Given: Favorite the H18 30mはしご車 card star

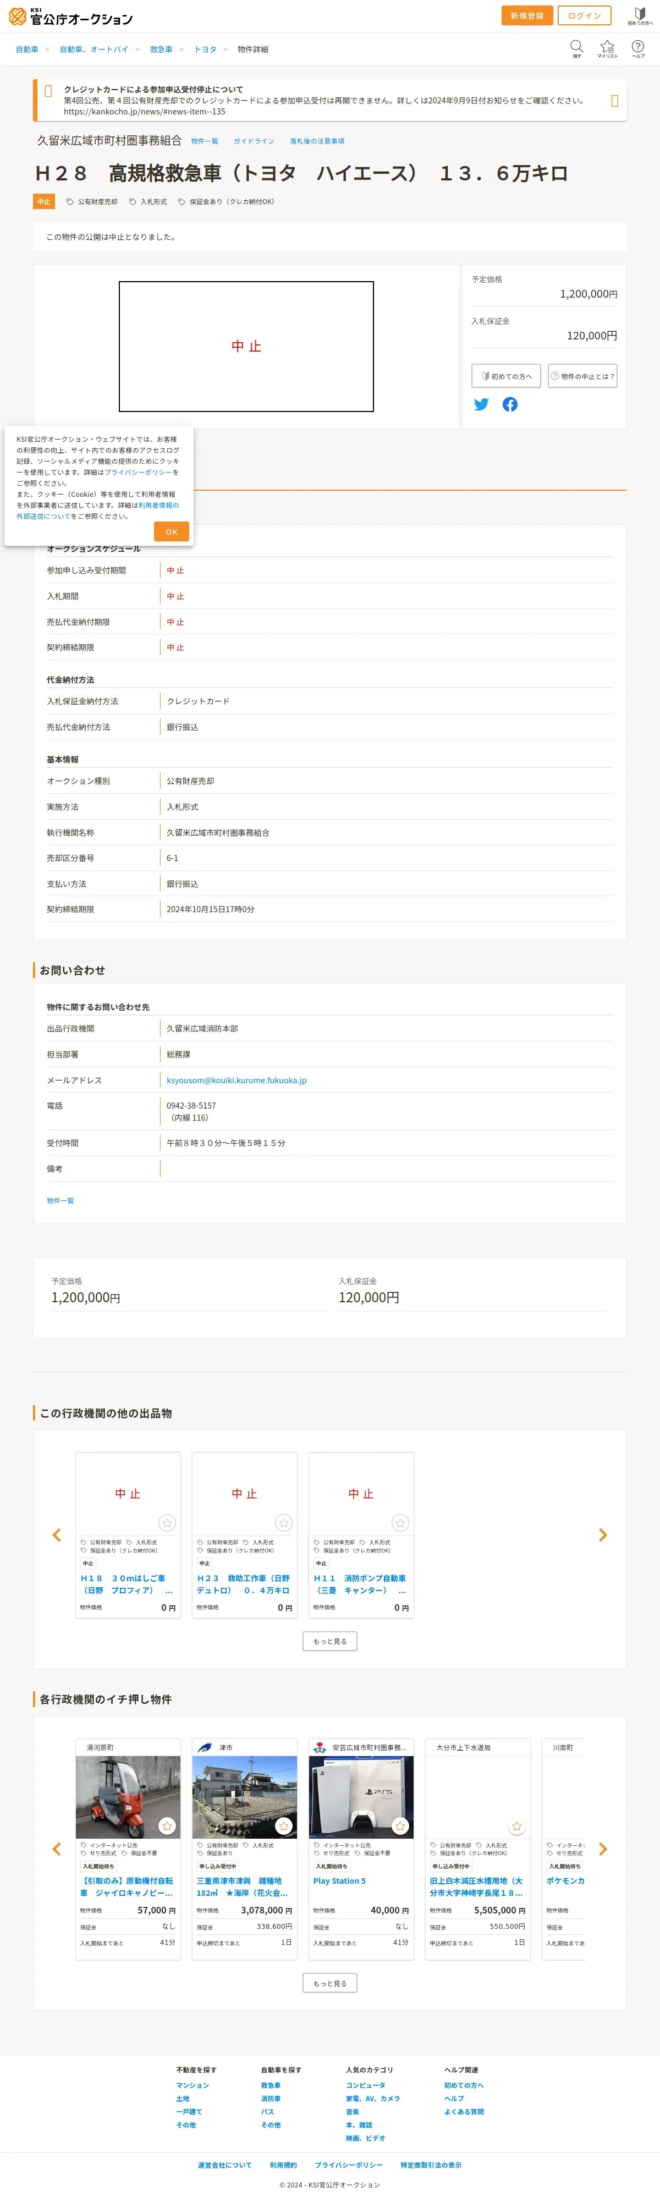Looking at the screenshot, I should [x=167, y=1523].
